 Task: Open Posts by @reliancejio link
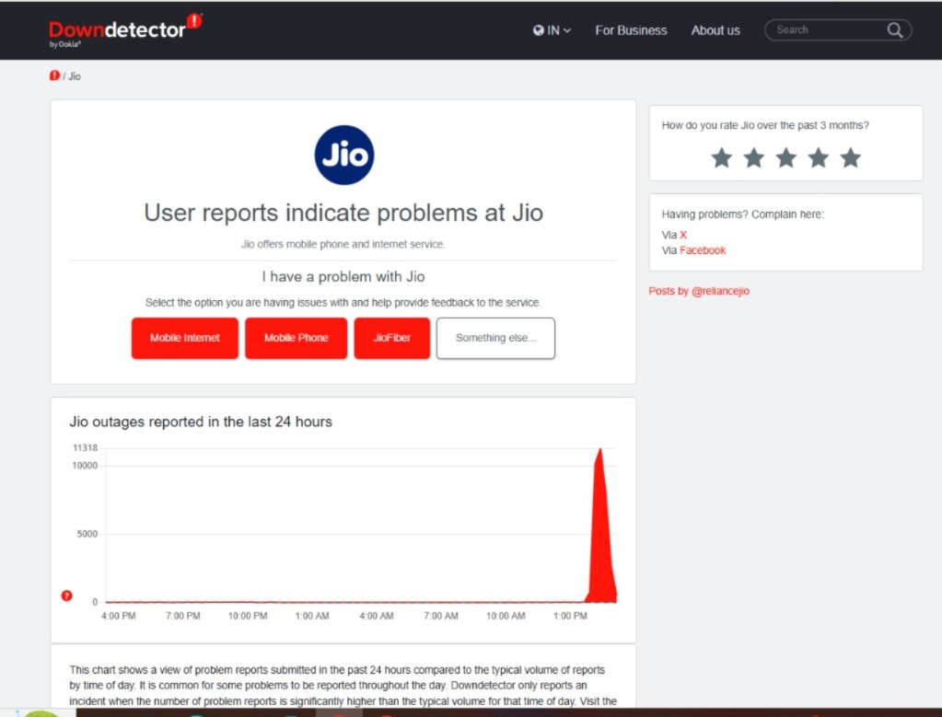(x=699, y=291)
